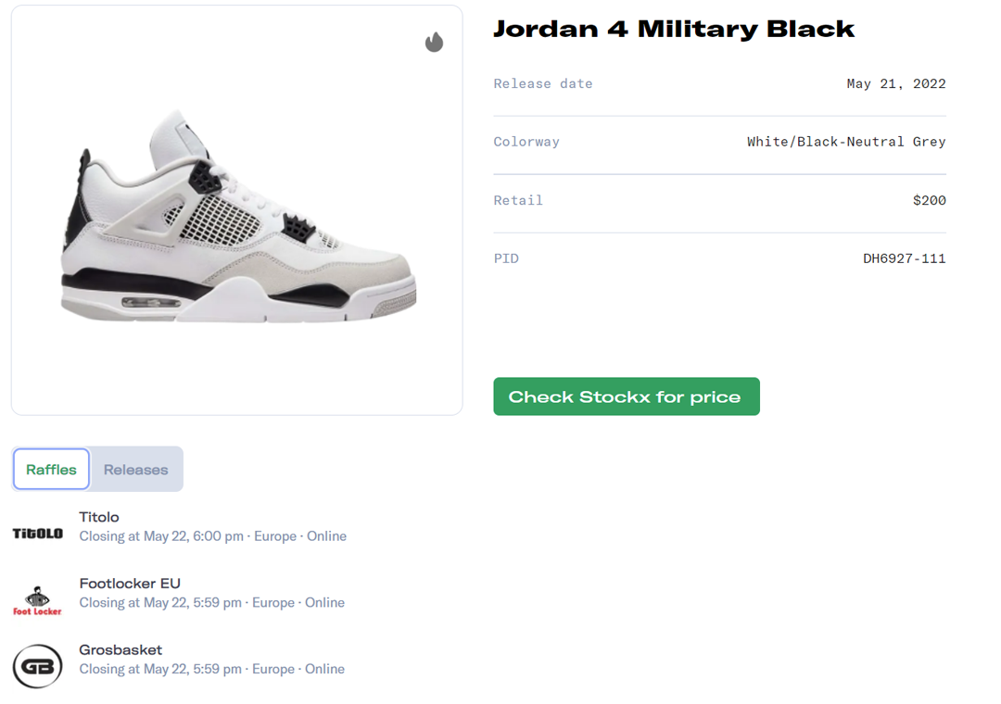
Task: Select the Colorway value White/Black-Neutral Grey
Action: (846, 142)
